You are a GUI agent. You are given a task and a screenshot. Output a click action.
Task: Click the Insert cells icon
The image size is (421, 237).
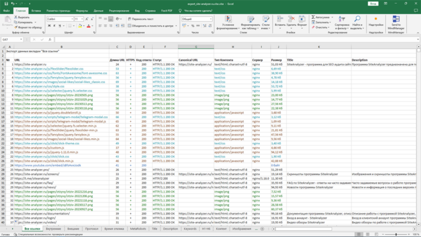[280, 19]
